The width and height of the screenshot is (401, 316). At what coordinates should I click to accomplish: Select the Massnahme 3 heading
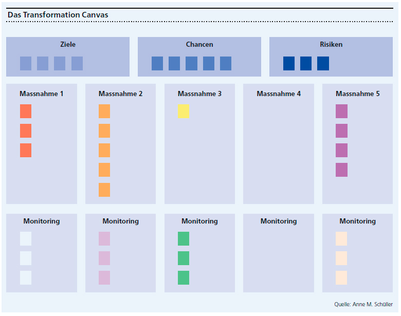click(199, 94)
